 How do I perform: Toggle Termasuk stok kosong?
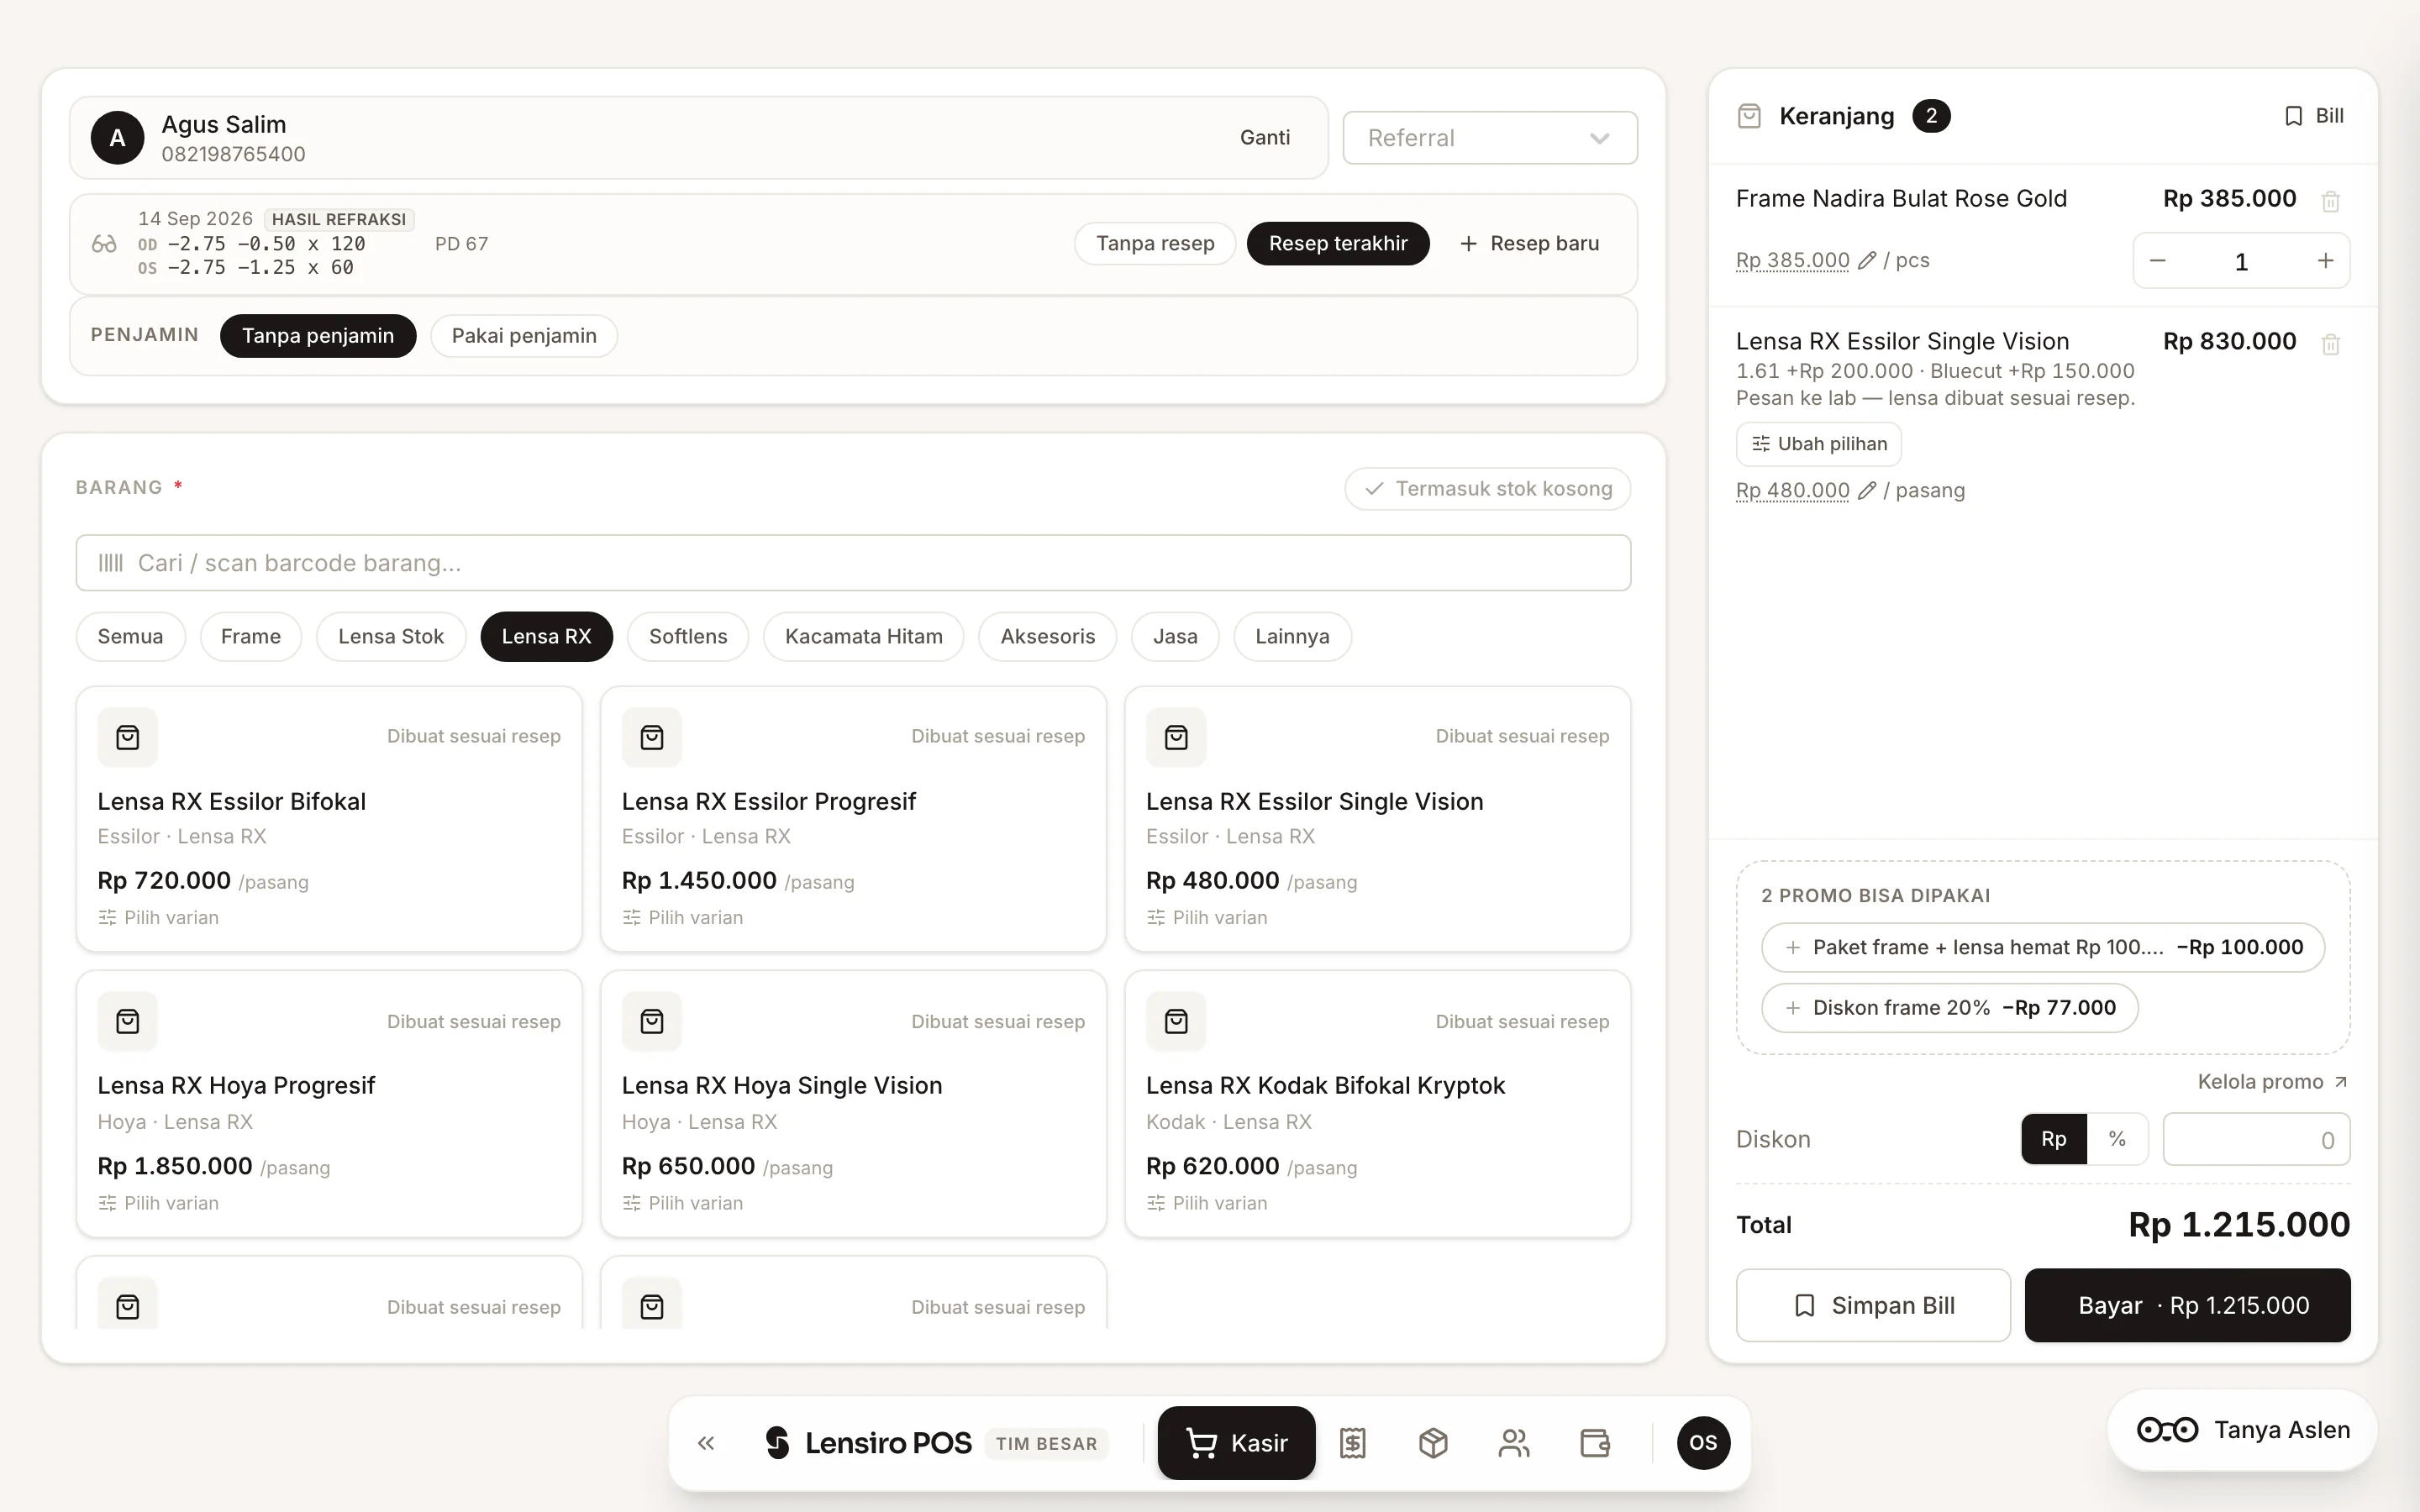tap(1488, 489)
